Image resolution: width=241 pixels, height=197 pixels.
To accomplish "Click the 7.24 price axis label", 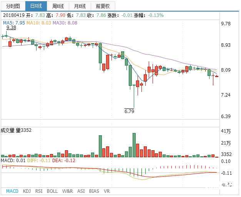I will tap(226, 95).
